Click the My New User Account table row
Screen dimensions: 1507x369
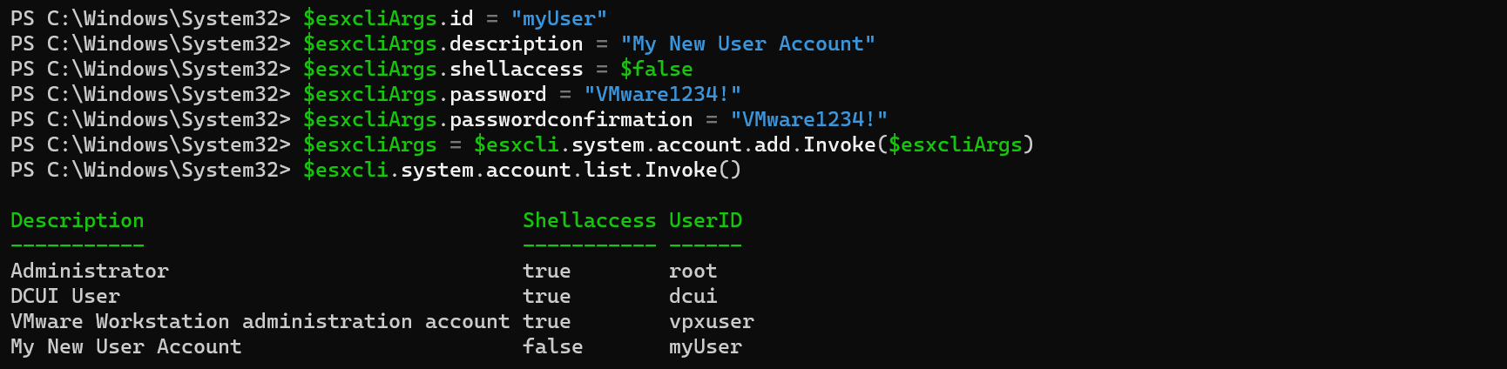[126, 347]
